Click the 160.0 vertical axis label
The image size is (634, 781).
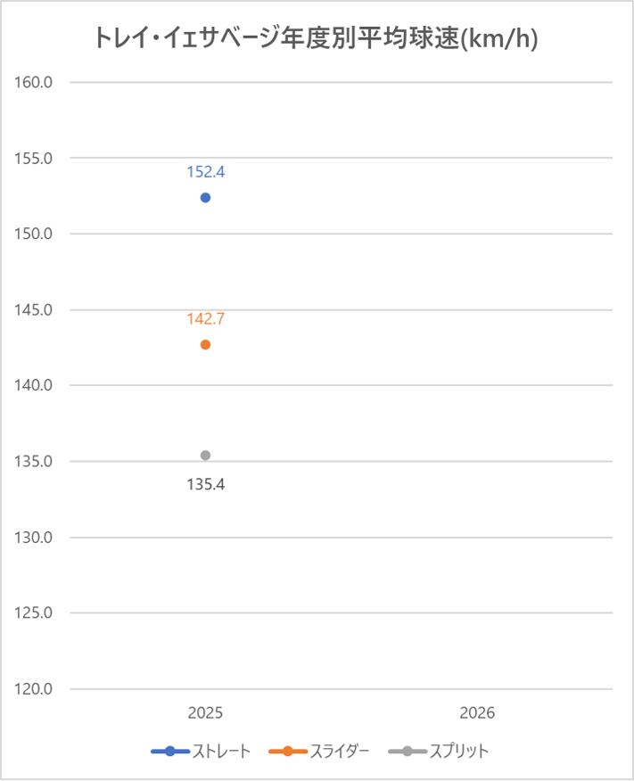(x=35, y=82)
